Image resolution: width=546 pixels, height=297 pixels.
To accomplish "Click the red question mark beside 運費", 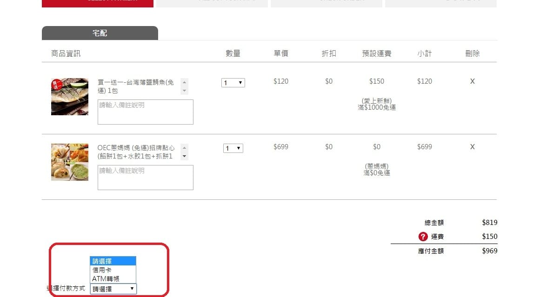I will [x=423, y=237].
